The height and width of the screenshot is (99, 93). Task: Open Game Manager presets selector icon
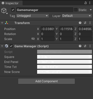click(x=85, y=46)
